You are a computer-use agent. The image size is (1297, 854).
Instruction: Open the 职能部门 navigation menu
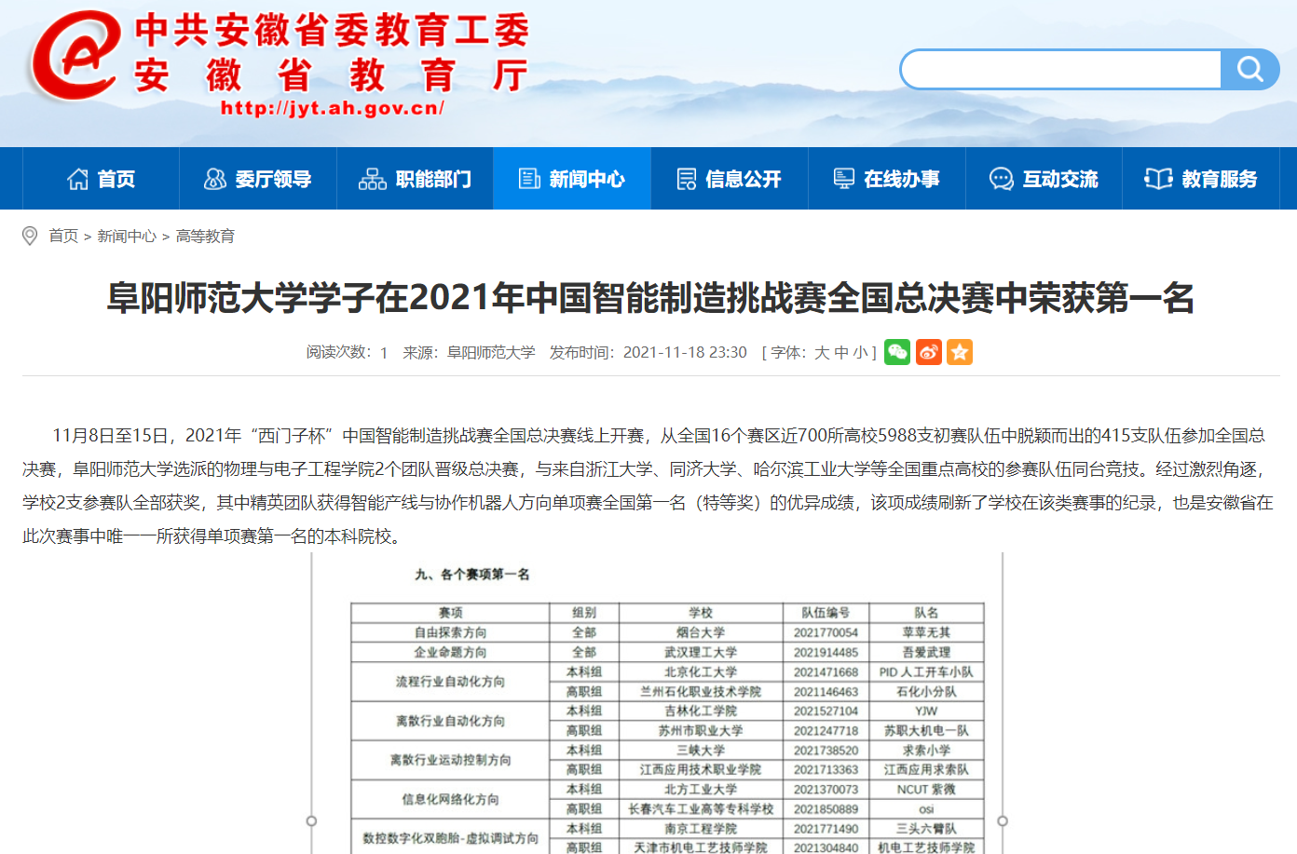point(416,179)
